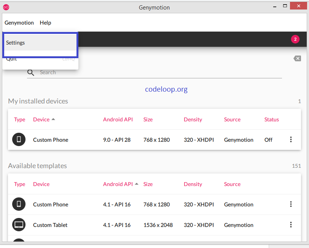Maximize the Genymotion window

pos(285,6)
